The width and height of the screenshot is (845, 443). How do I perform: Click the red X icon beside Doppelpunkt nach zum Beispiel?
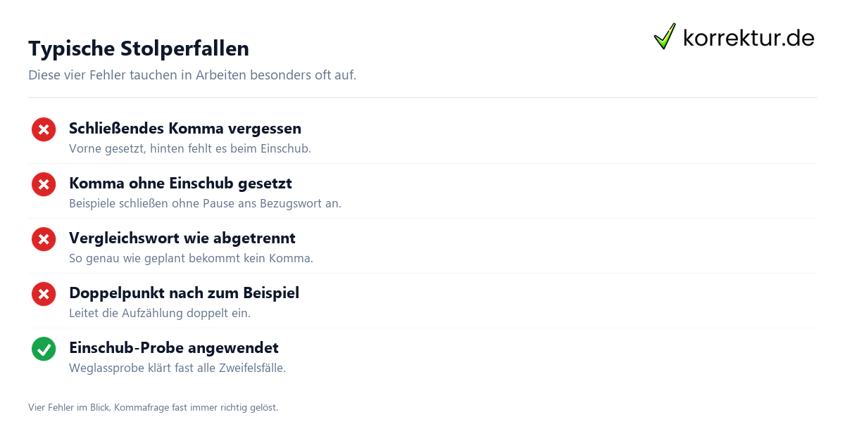[44, 294]
